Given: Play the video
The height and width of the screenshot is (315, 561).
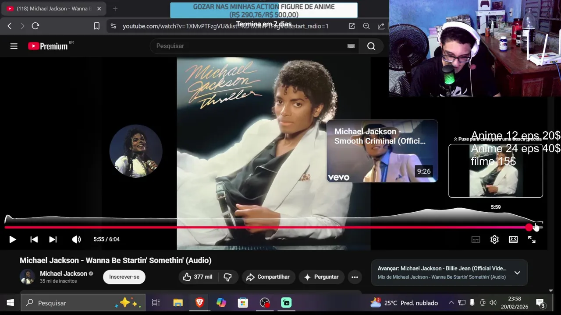Looking at the screenshot, I should [13, 239].
